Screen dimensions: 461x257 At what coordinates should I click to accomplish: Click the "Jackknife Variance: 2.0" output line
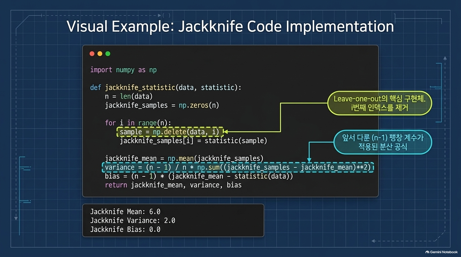tap(133, 221)
